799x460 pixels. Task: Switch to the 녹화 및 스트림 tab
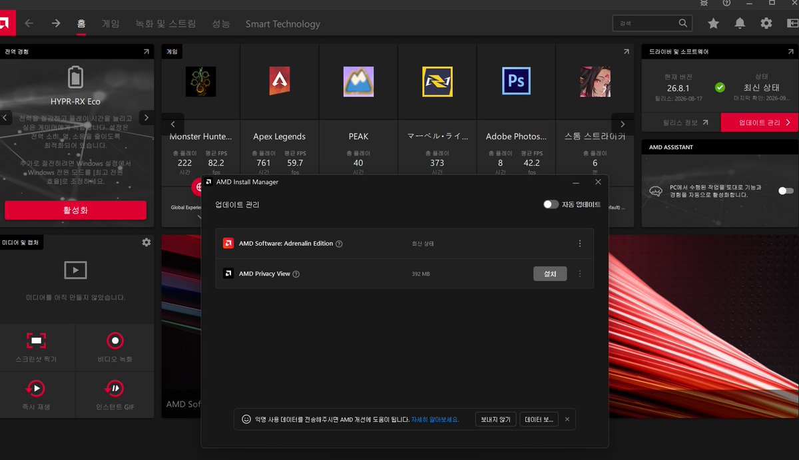click(166, 23)
